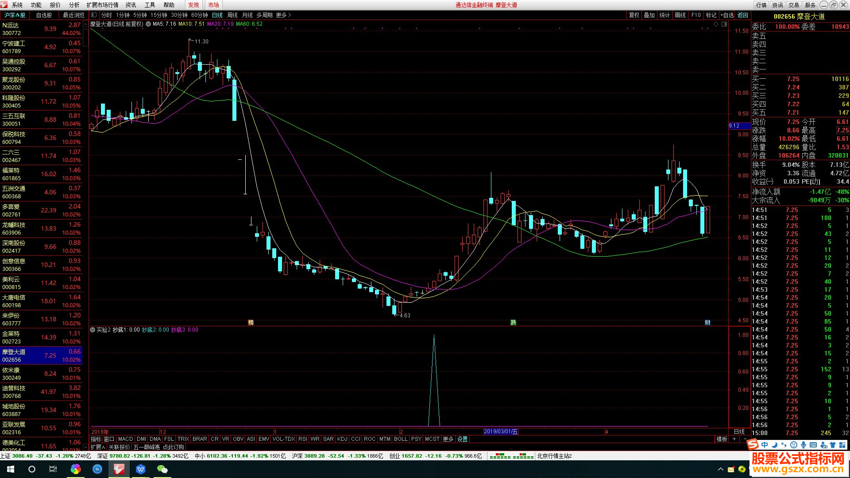This screenshot has height=478, width=850.
Task: Select the 分时 chart period
Action: pyautogui.click(x=107, y=15)
